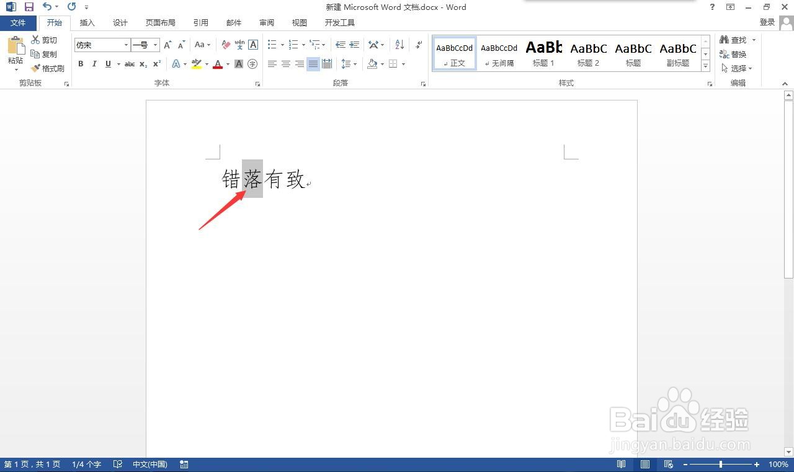Click the 选择 Select button
Image resolution: width=794 pixels, height=472 pixels.
click(737, 68)
